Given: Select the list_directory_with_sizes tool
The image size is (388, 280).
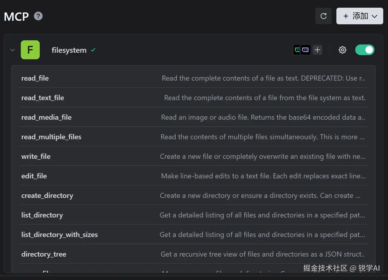Looking at the screenshot, I should click(x=60, y=235).
